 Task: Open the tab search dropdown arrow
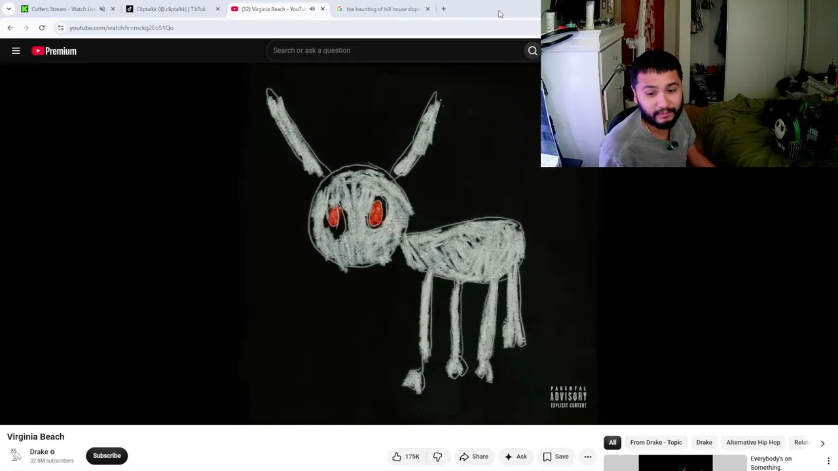click(9, 9)
